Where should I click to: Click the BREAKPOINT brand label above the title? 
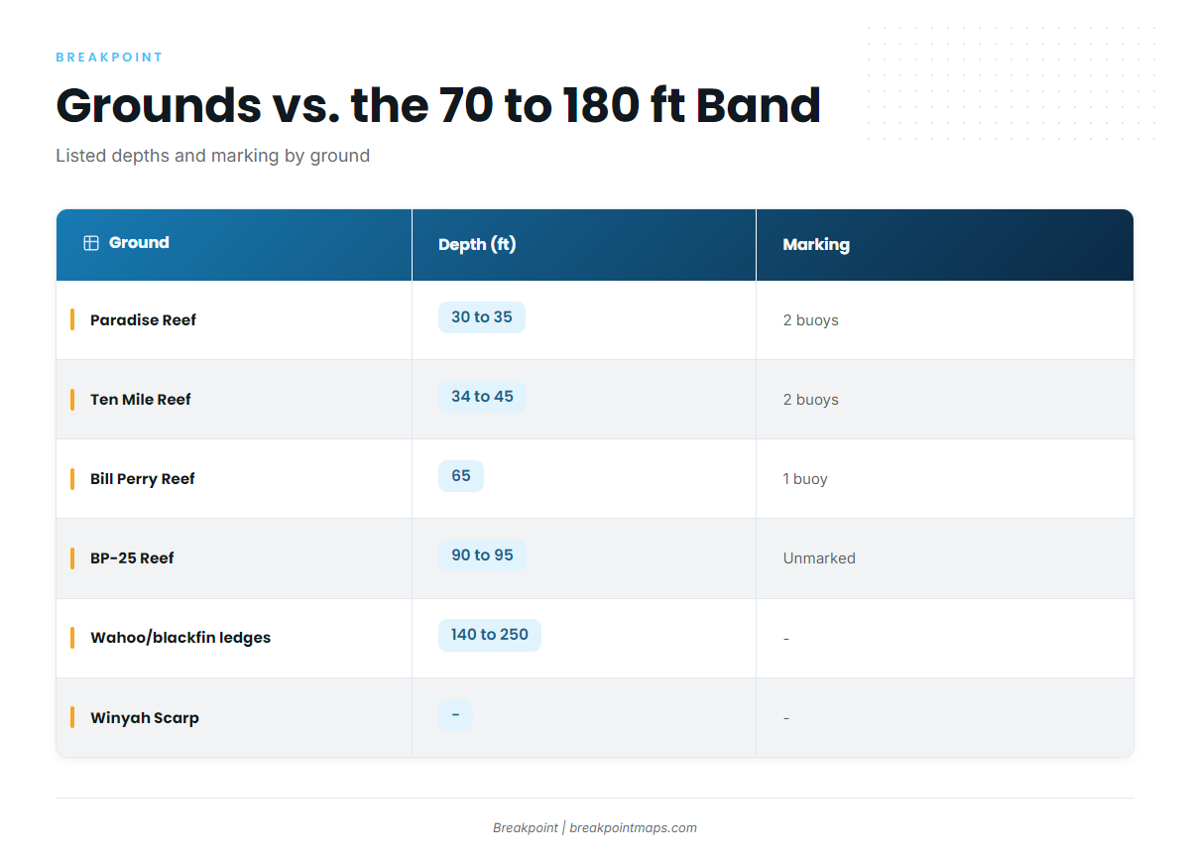coord(109,58)
